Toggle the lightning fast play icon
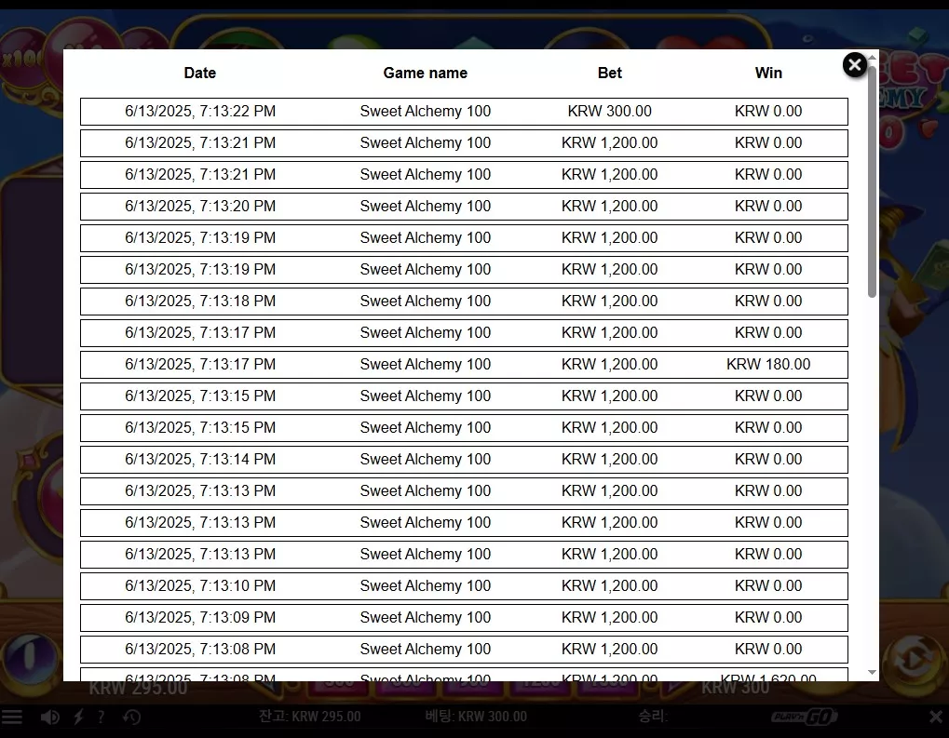 78,717
